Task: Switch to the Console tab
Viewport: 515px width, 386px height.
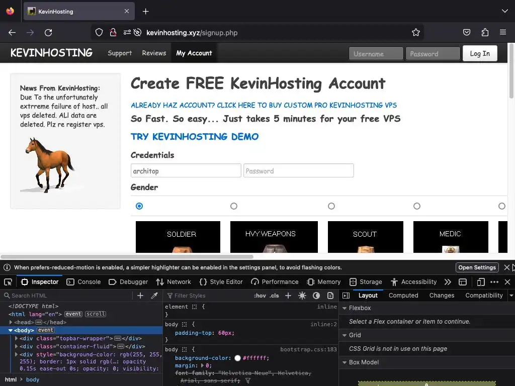Action: (x=84, y=282)
